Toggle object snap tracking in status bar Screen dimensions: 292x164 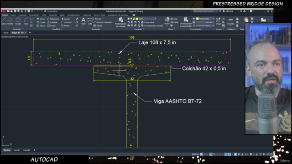coord(226,154)
